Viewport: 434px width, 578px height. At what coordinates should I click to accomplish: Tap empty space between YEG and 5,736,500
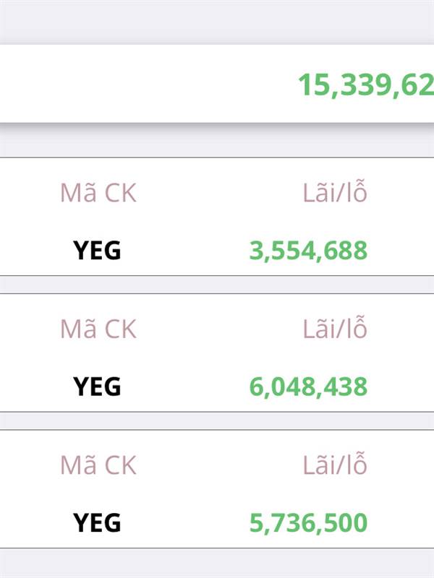(184, 522)
